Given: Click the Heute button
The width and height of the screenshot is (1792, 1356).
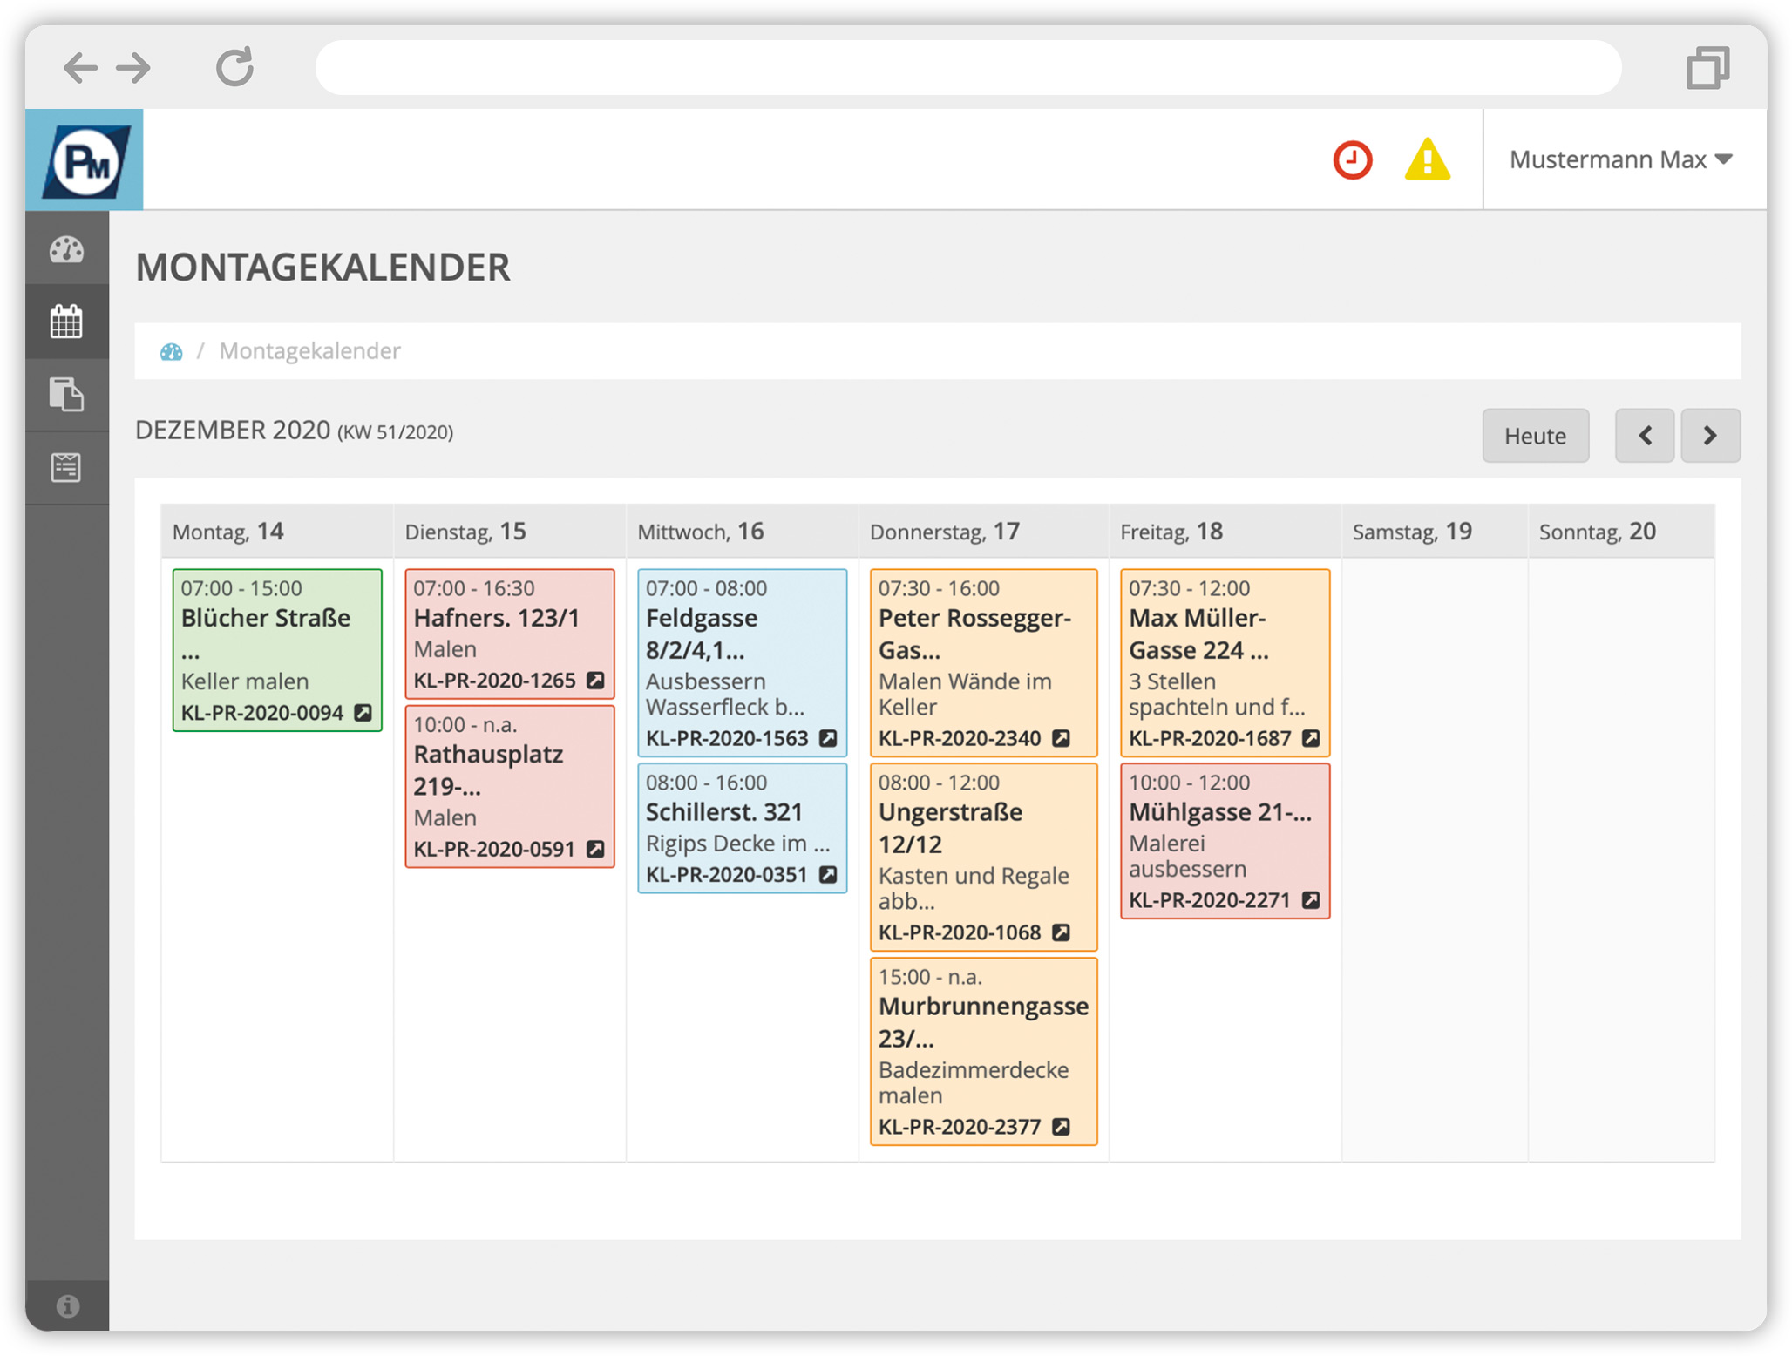Looking at the screenshot, I should [1534, 435].
